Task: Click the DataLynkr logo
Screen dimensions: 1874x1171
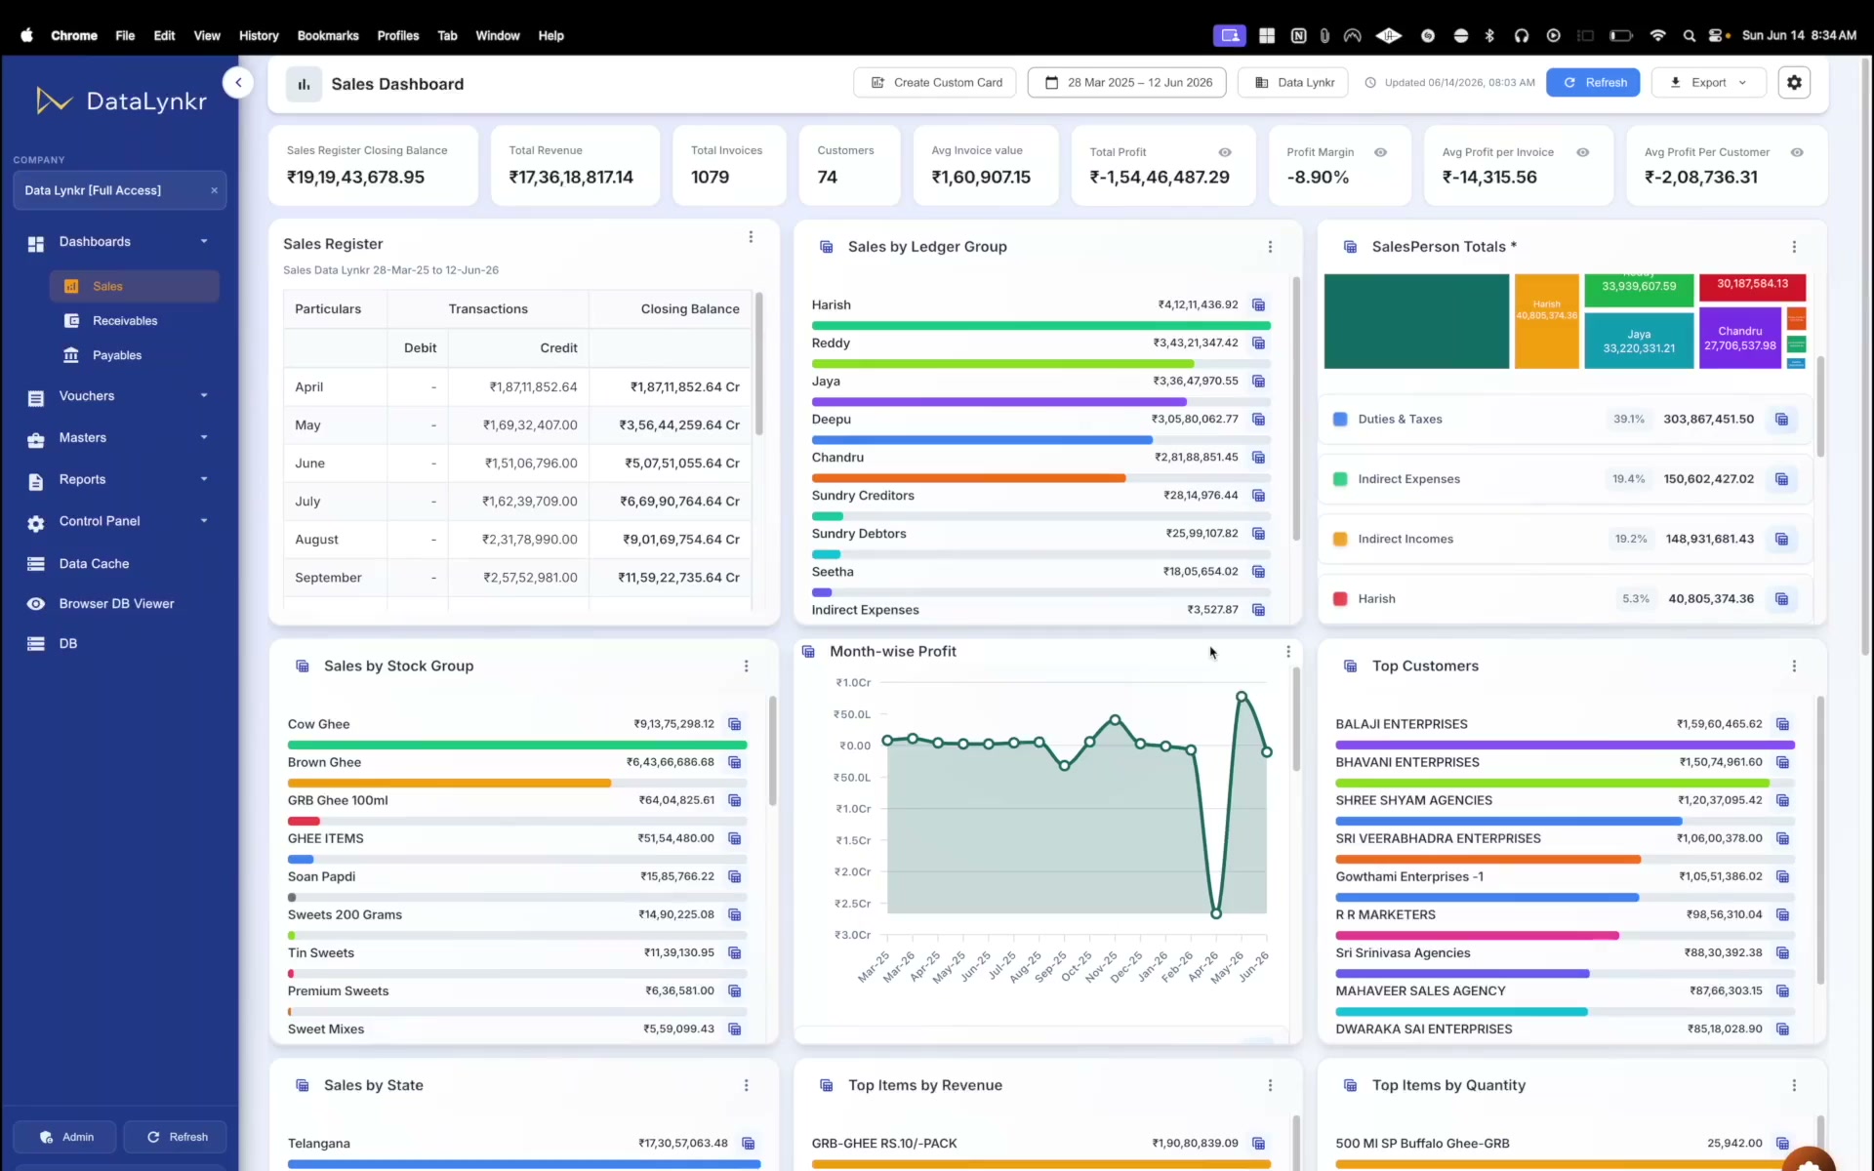Action: point(121,101)
